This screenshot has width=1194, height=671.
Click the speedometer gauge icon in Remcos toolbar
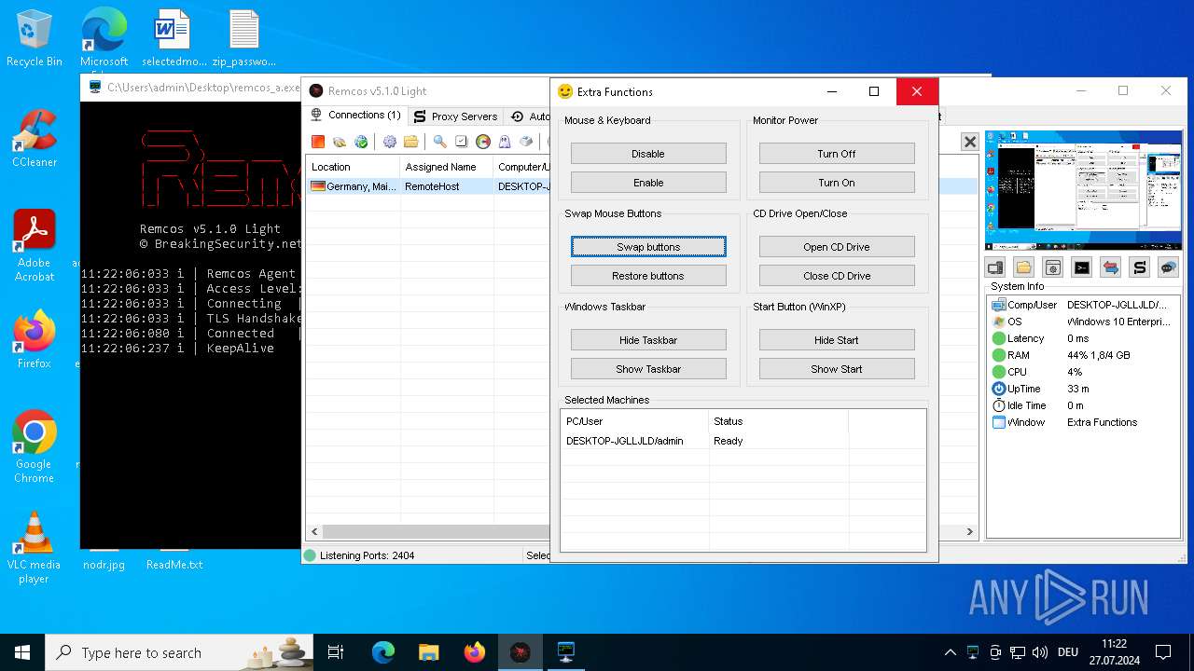tap(483, 142)
